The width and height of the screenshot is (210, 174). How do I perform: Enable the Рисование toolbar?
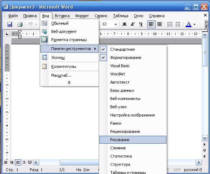click(x=133, y=140)
